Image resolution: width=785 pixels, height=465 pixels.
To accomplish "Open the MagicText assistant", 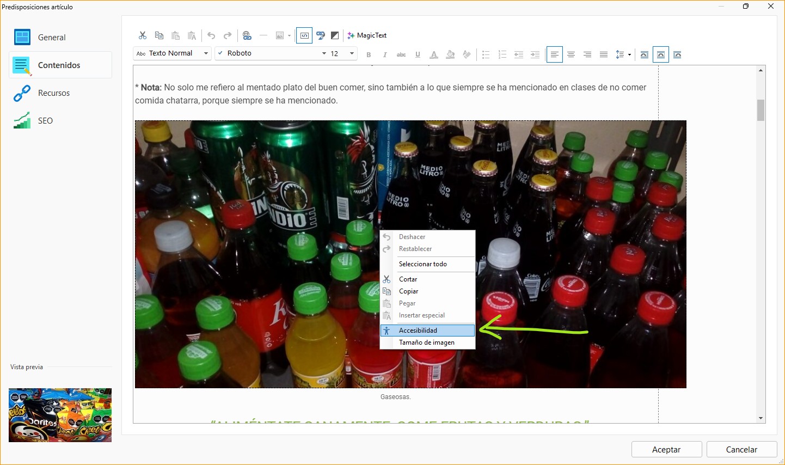I will [367, 35].
